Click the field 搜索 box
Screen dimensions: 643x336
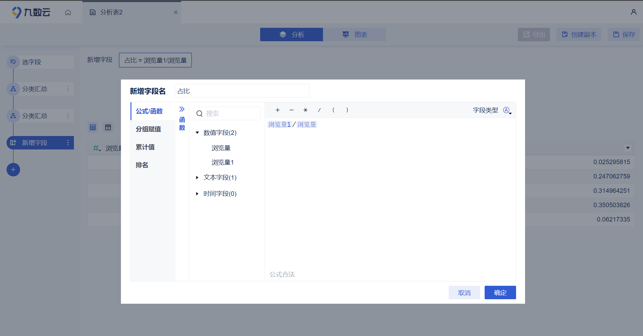point(227,114)
